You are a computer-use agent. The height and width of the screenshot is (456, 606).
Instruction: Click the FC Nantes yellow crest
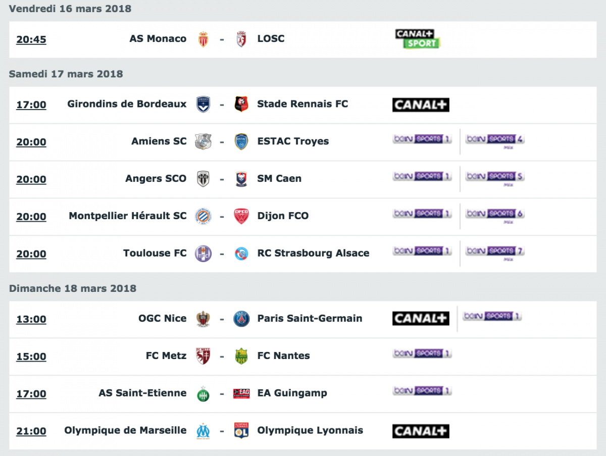coord(241,357)
